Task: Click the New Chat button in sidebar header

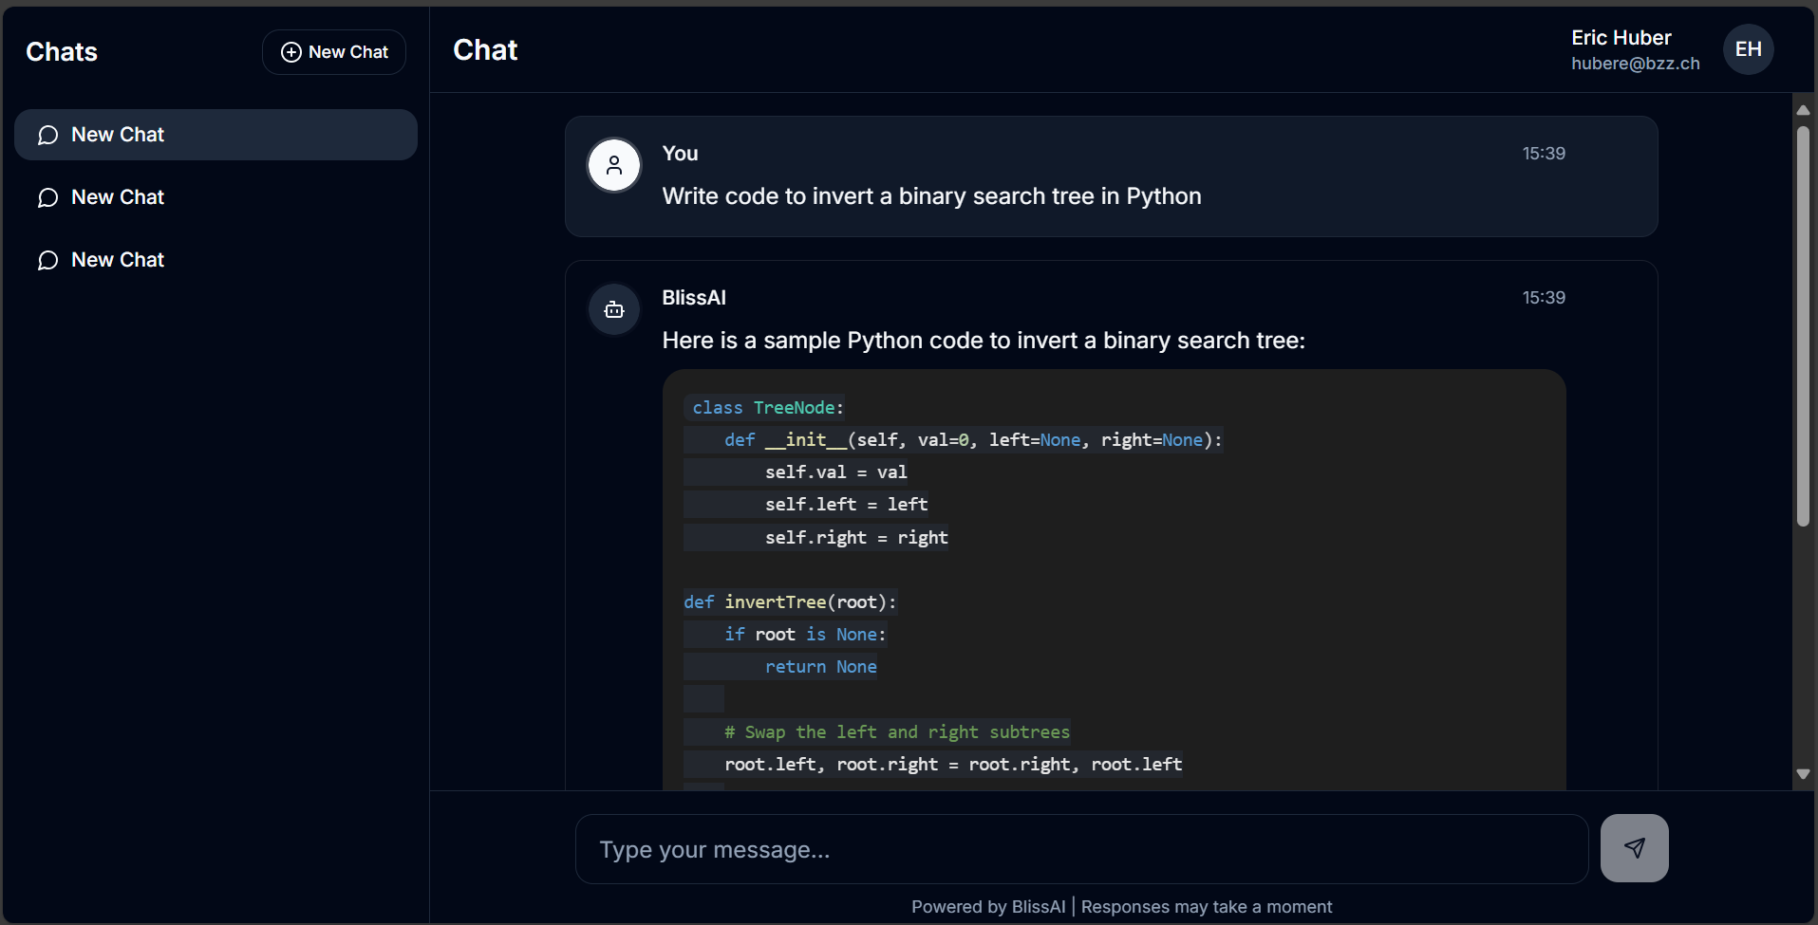Action: click(333, 52)
